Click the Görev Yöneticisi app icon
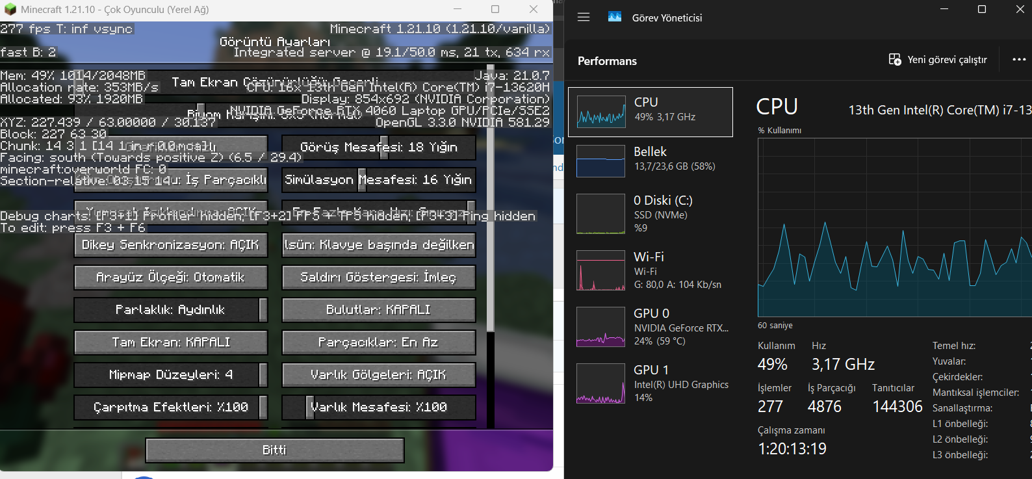Image resolution: width=1032 pixels, height=479 pixels. pos(615,18)
